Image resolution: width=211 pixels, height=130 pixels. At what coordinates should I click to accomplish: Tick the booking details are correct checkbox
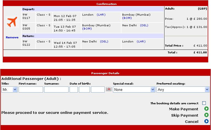[204, 103]
